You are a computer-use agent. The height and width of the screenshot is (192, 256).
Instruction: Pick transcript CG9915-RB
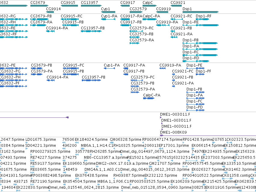(x=70, y=25)
